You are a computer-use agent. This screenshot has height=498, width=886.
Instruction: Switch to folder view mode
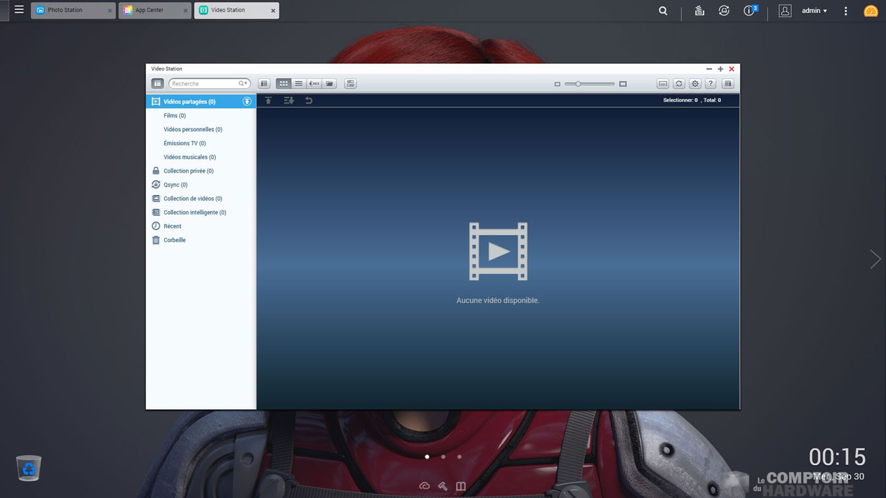pyautogui.click(x=330, y=84)
